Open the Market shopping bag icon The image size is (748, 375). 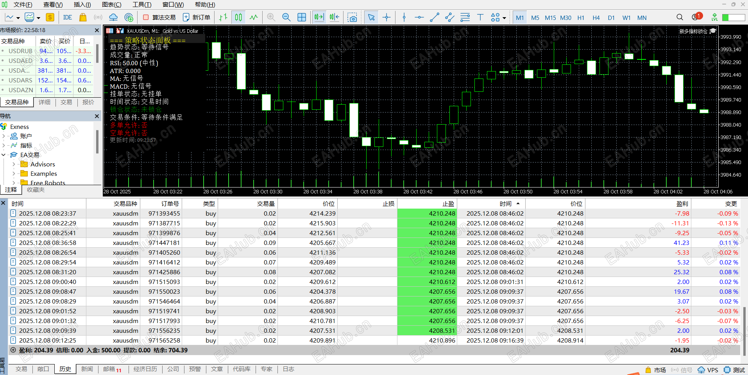point(82,17)
